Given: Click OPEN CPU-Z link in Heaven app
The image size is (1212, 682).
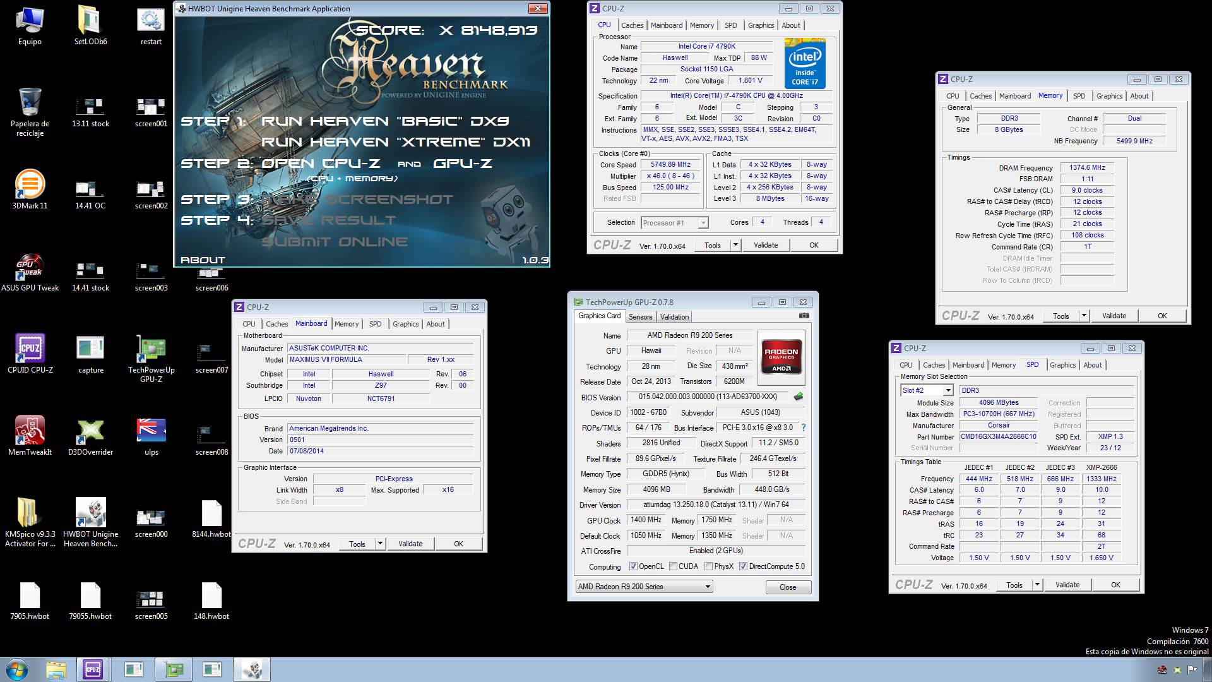Looking at the screenshot, I should point(321,164).
